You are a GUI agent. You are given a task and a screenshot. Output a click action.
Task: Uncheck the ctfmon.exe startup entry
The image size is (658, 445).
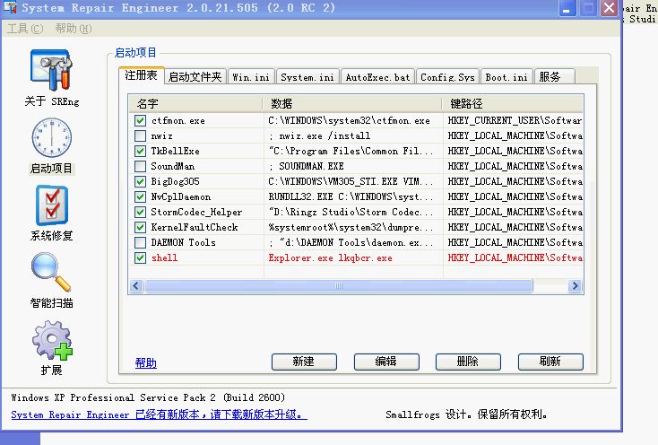[x=140, y=121]
